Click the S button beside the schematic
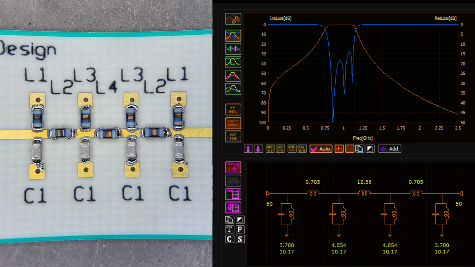Image resolution: width=475 pixels, height=267 pixels. point(240,239)
